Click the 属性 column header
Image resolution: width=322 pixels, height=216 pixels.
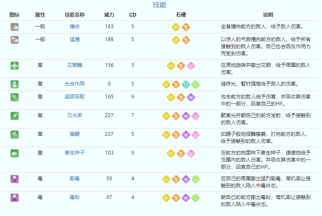(x=40, y=15)
